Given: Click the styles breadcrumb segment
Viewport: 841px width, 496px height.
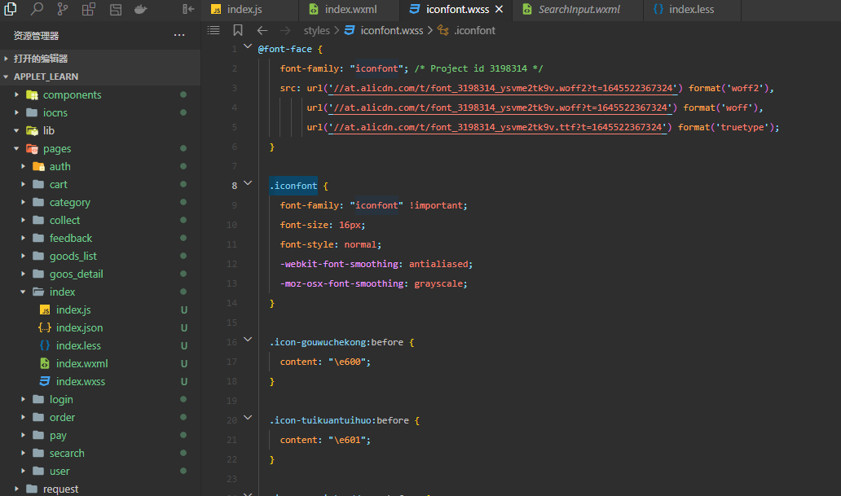Looking at the screenshot, I should [x=316, y=30].
